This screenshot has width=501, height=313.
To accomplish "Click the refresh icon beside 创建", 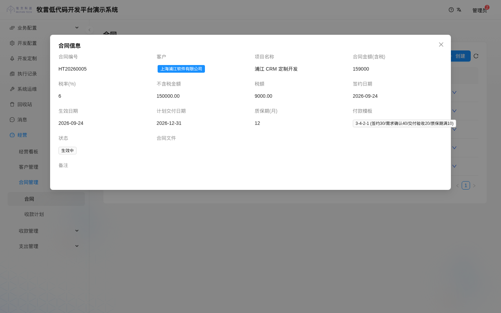I will click(476, 56).
